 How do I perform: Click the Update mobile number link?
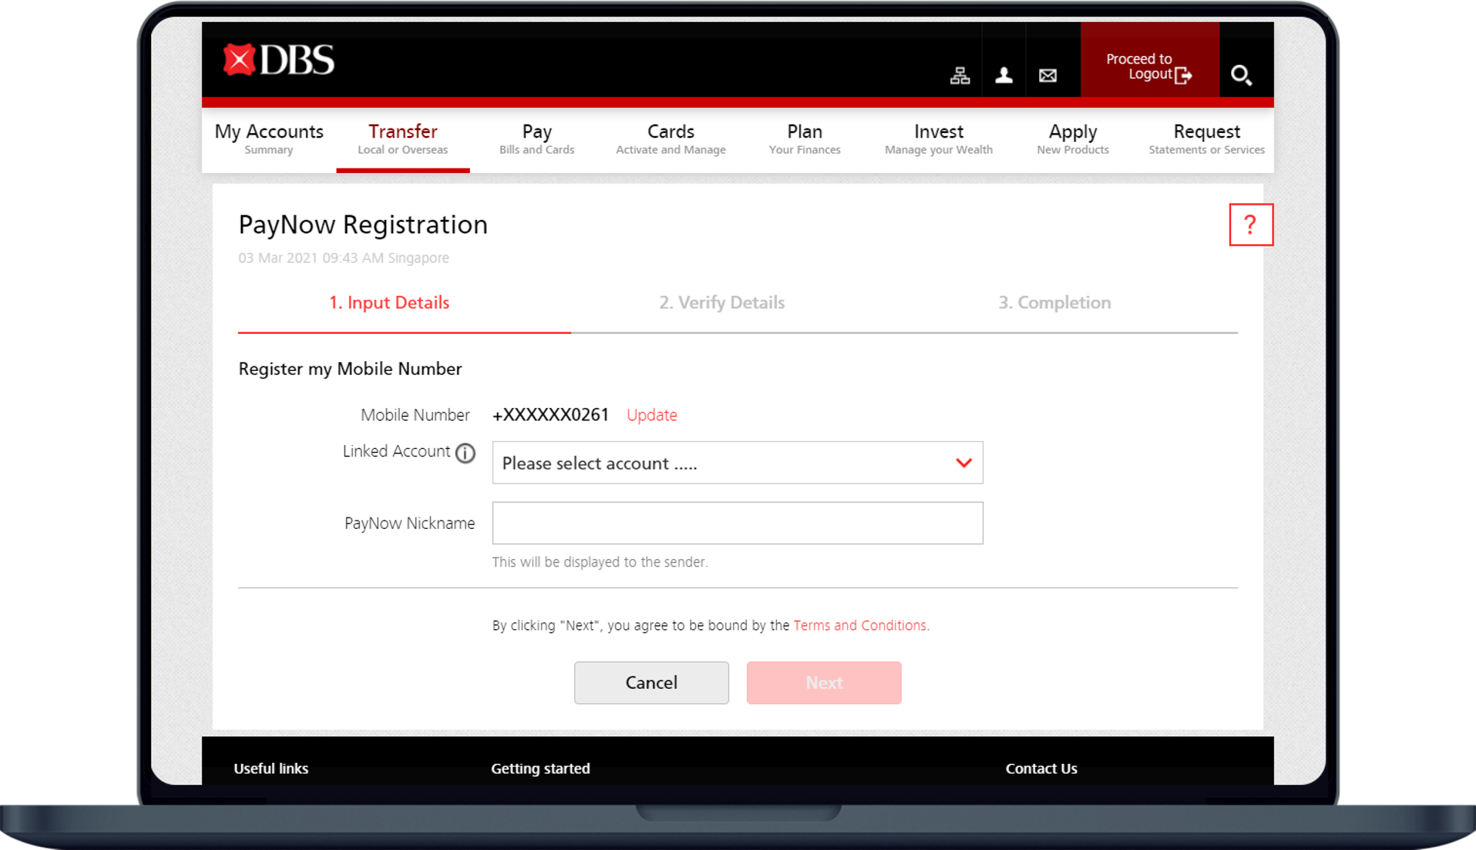[651, 415]
